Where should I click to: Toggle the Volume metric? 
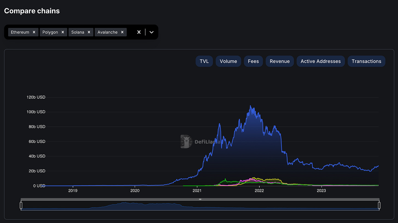click(x=228, y=61)
